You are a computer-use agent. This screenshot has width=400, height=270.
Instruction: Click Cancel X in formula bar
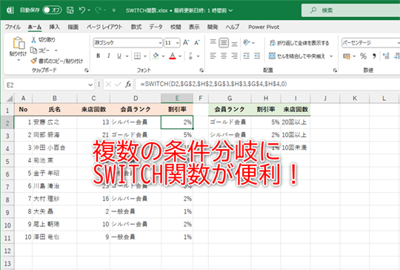[108, 84]
